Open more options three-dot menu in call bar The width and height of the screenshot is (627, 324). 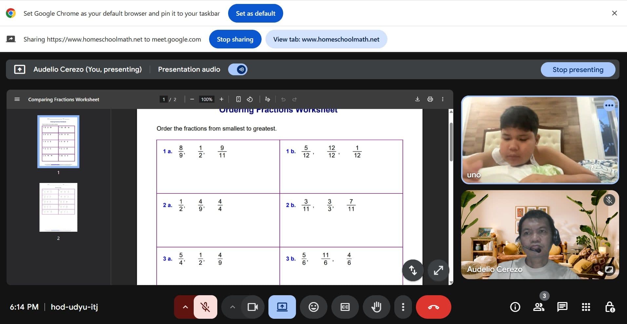point(403,307)
